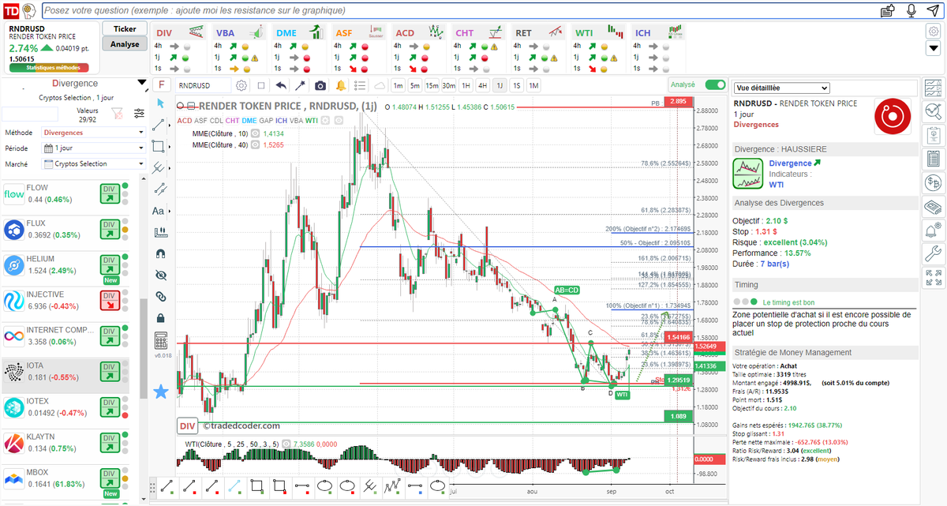Image resolution: width=947 pixels, height=506 pixels.
Task: Open the wrench tools icon in right sidebar
Action: pyautogui.click(x=933, y=254)
